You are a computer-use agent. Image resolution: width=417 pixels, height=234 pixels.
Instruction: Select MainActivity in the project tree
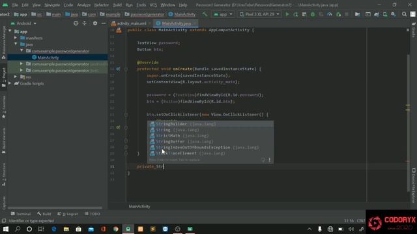pyautogui.click(x=58, y=57)
